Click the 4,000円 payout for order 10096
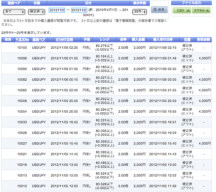This screenshot has height=192, width=216. click(x=205, y=58)
